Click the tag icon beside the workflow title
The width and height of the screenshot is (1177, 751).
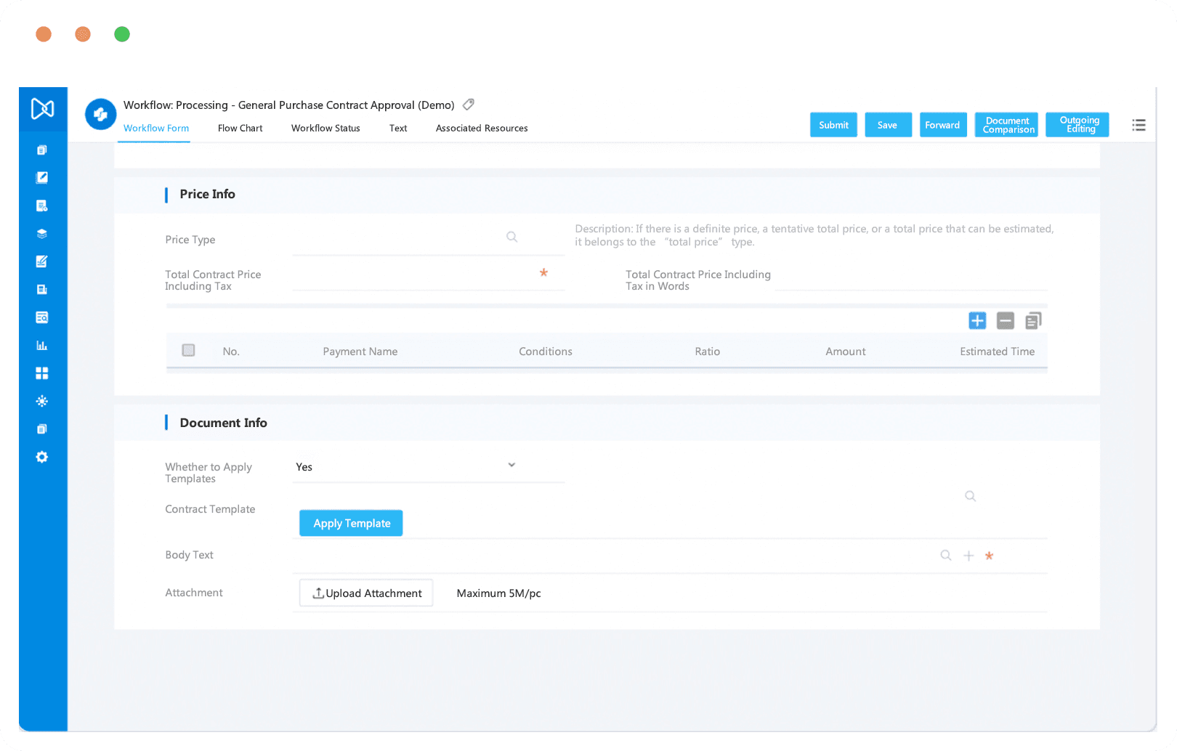pos(469,105)
